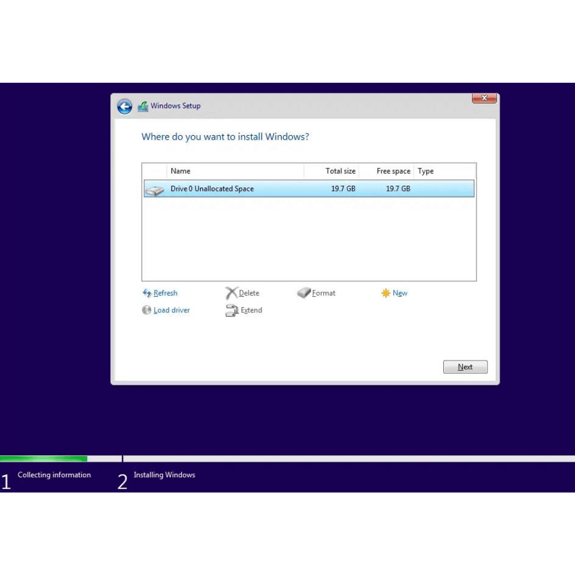Click the New text link
The width and height of the screenshot is (575, 575).
(x=400, y=293)
